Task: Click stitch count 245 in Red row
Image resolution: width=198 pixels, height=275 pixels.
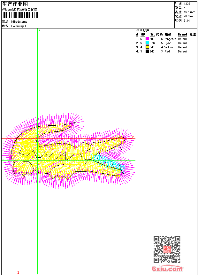Action: point(152,51)
